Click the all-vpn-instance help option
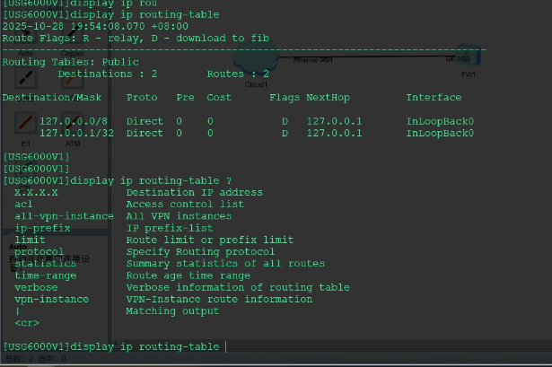 click(x=64, y=216)
